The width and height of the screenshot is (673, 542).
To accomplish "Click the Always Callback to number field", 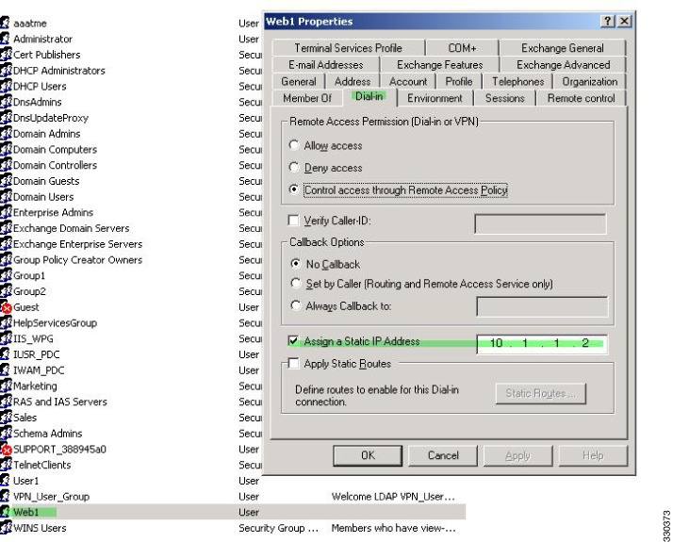I will (542, 306).
